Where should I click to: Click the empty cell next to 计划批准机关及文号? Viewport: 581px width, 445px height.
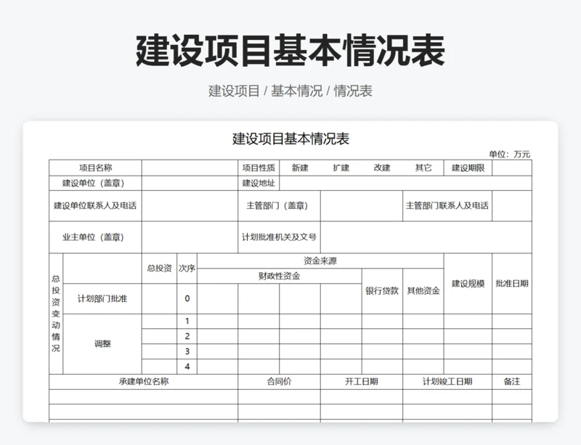[426, 237]
